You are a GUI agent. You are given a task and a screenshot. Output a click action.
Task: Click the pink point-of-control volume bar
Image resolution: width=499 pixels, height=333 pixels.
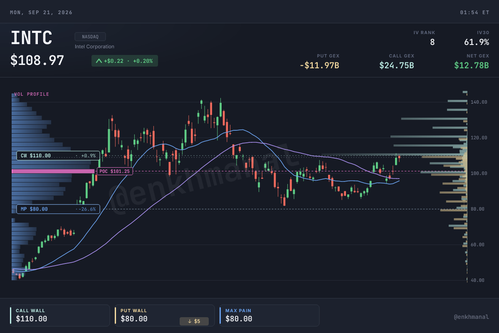click(53, 171)
